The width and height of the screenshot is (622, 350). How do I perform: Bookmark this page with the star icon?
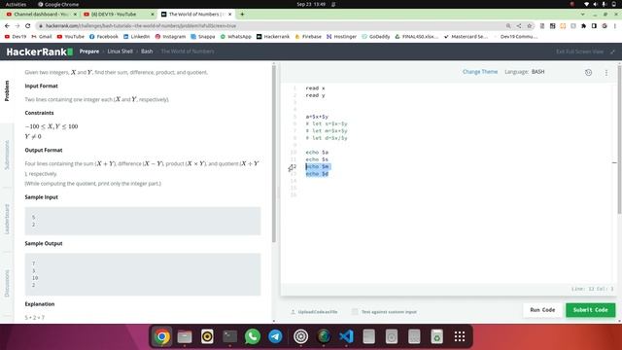(x=529, y=26)
